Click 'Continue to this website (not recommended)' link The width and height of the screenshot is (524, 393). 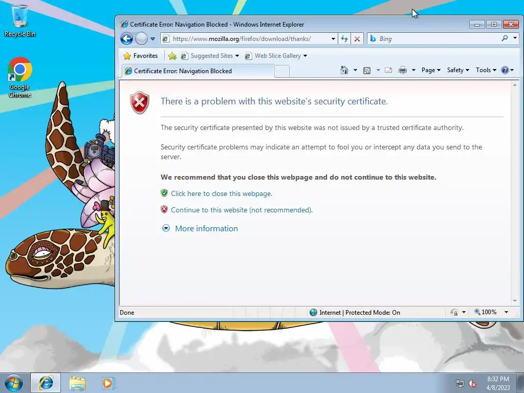[x=242, y=210]
